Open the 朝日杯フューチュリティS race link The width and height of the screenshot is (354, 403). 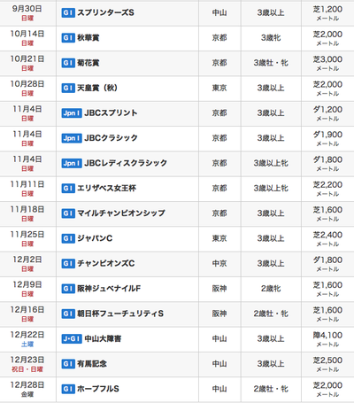[x=120, y=314]
